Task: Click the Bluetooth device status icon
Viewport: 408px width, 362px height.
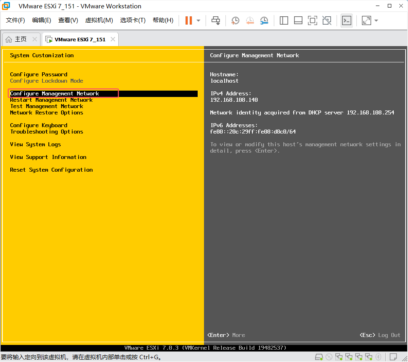Action: point(378,357)
